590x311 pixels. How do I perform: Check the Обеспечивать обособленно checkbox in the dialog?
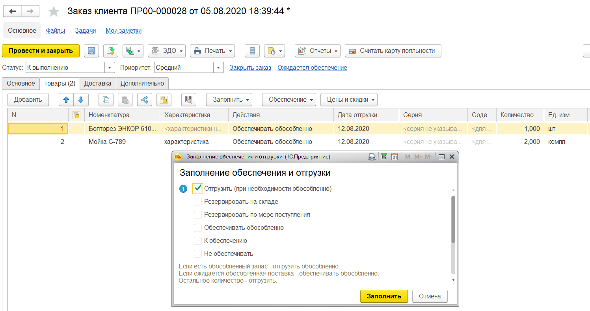pyautogui.click(x=197, y=228)
